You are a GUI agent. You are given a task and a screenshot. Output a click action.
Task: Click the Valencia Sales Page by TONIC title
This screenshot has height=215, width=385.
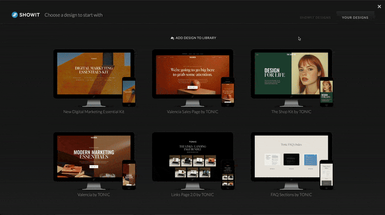192,112
